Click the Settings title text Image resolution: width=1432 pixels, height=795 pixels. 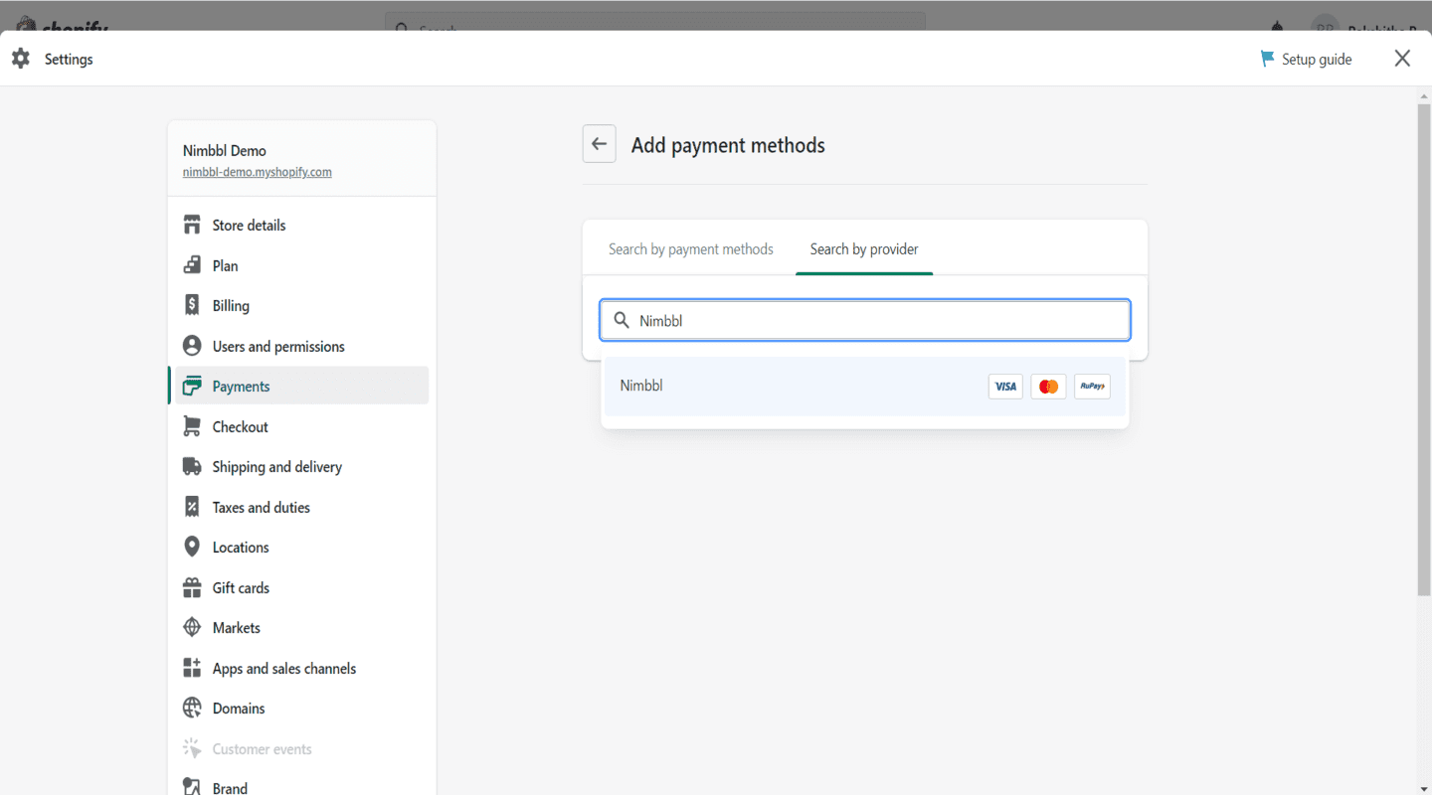(x=69, y=60)
